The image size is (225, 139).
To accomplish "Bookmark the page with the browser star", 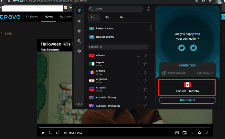I will pos(210,1).
